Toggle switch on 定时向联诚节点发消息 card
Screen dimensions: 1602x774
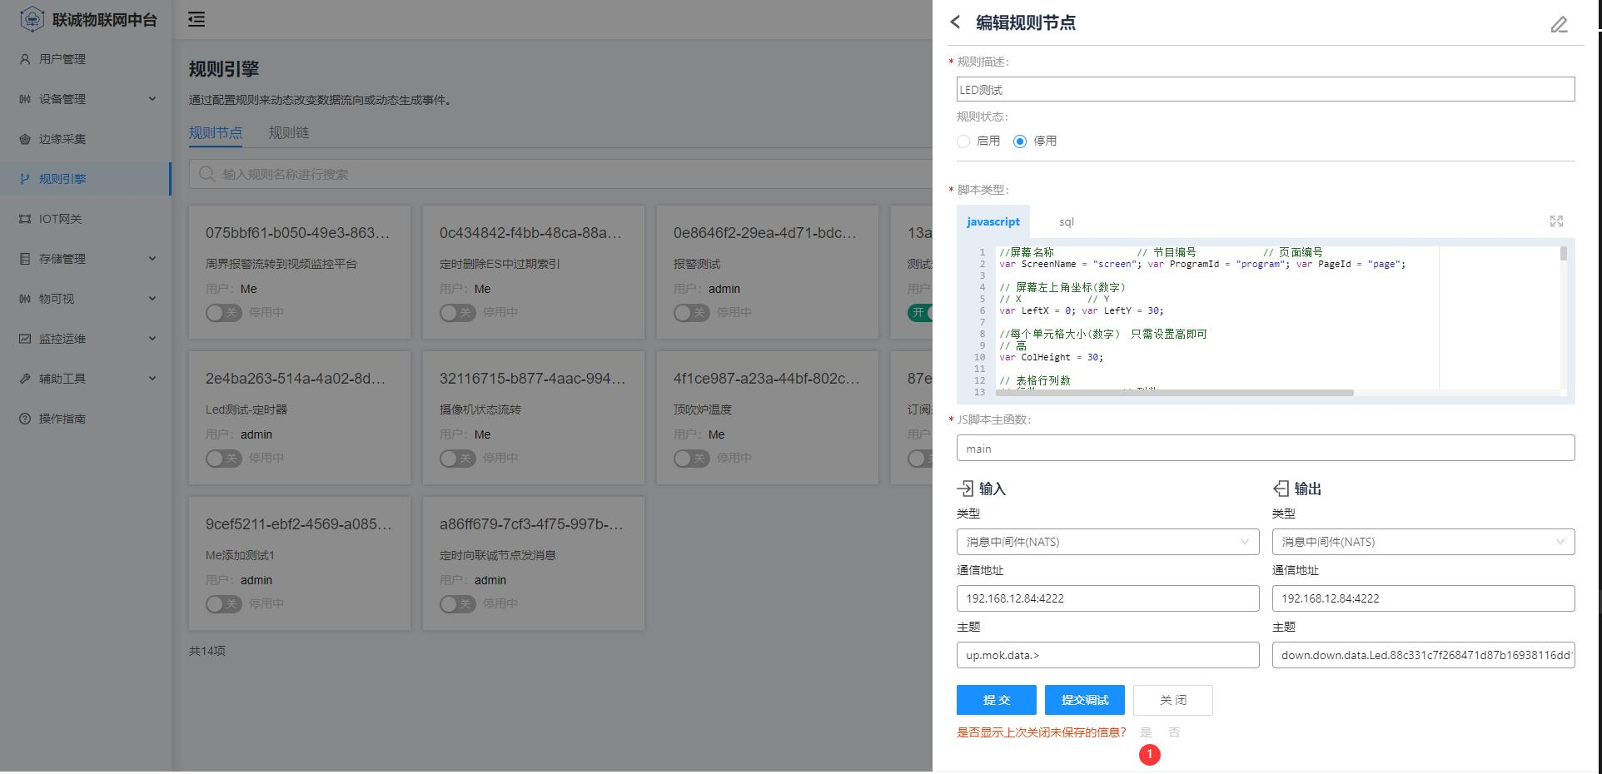[458, 604]
